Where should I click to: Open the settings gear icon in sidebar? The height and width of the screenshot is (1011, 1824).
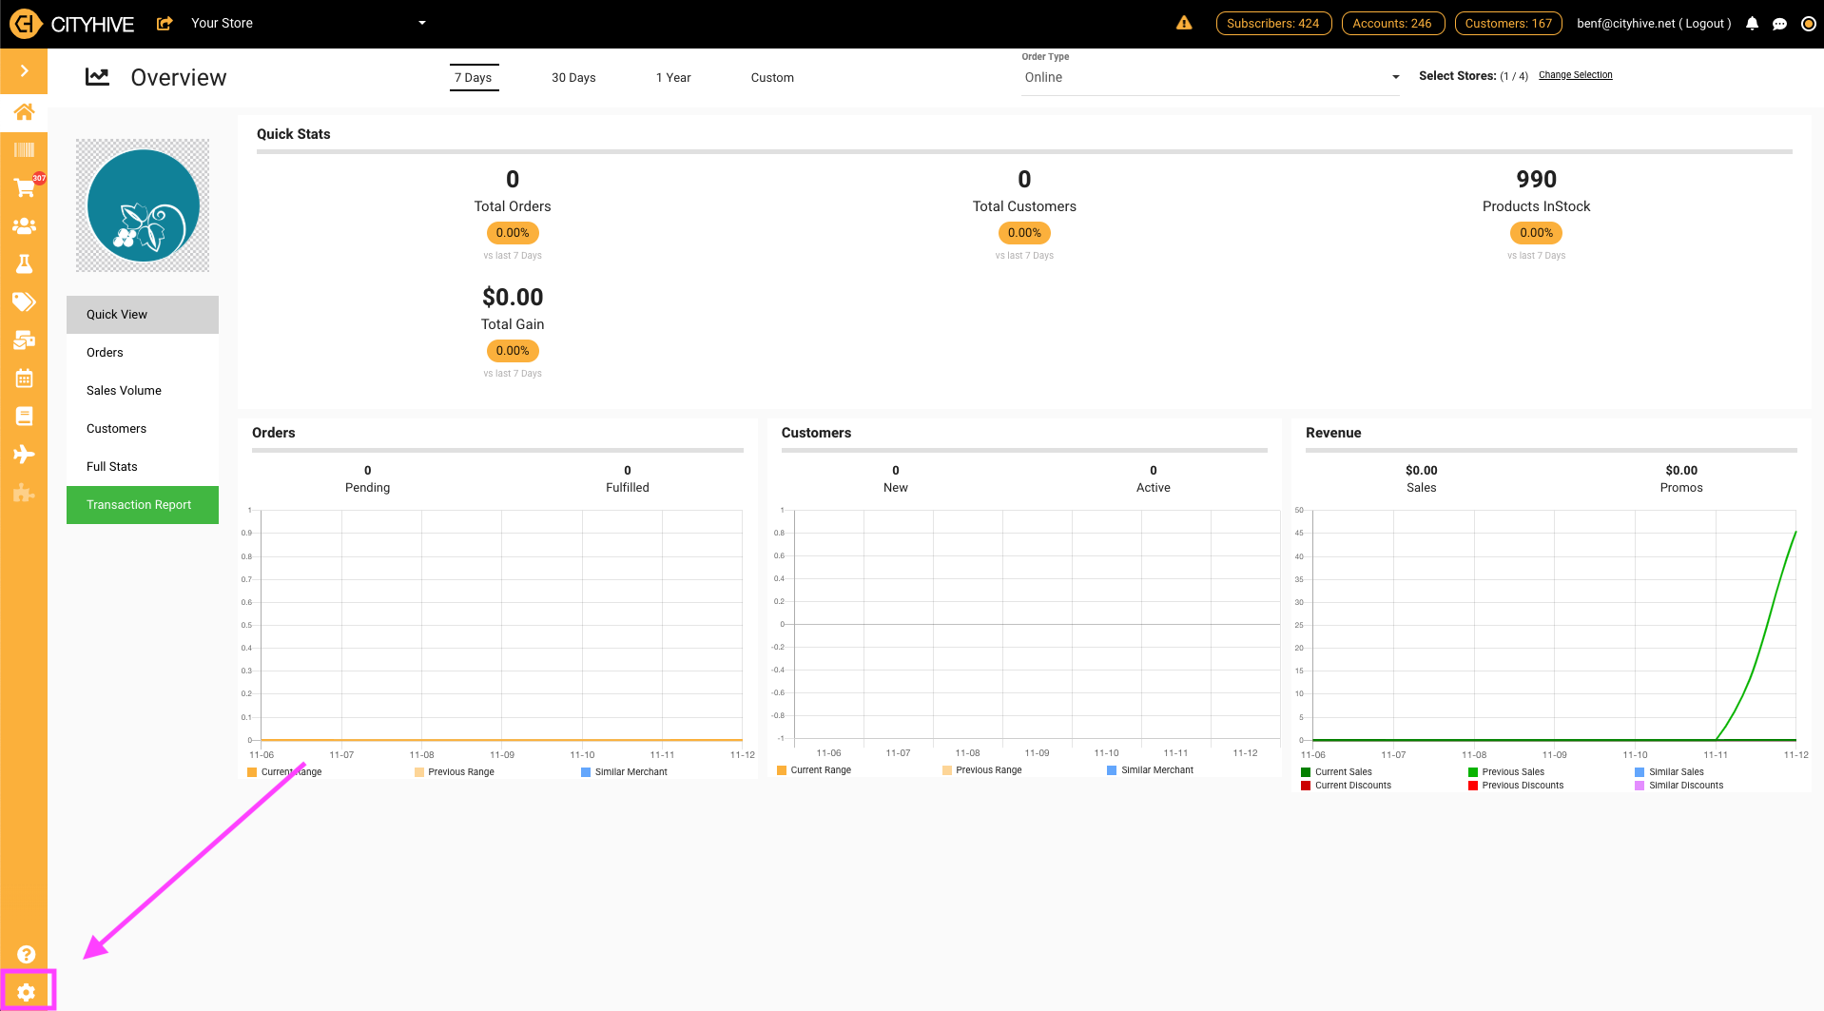click(x=26, y=992)
